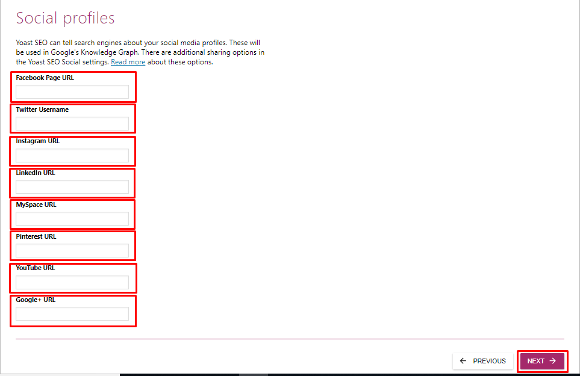
Task: Click the 'YouTube URL' label text
Action: point(36,268)
